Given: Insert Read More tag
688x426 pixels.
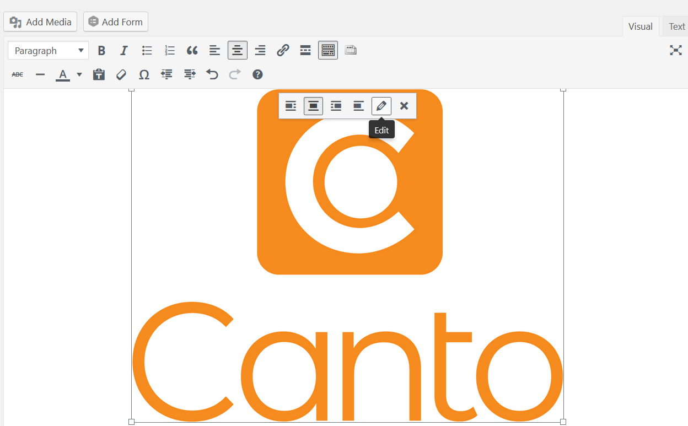Looking at the screenshot, I should 305,51.
